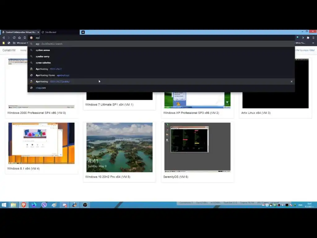Screen dimensions: 317x238
Task: Open the browser home page icon
Action: coord(20,37)
